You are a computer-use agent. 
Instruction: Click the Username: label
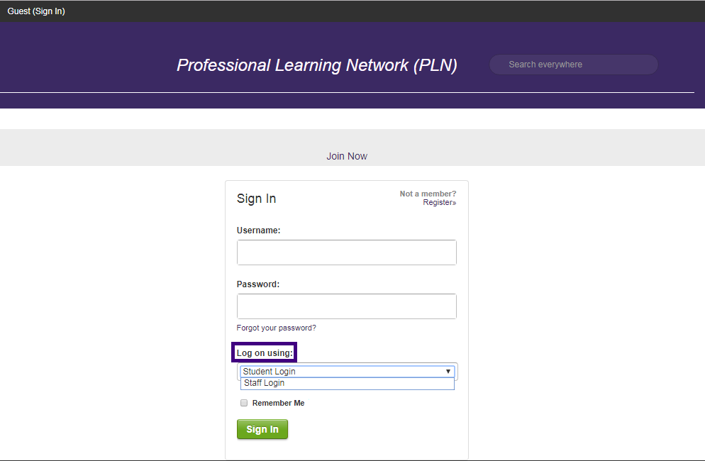pyautogui.click(x=259, y=230)
